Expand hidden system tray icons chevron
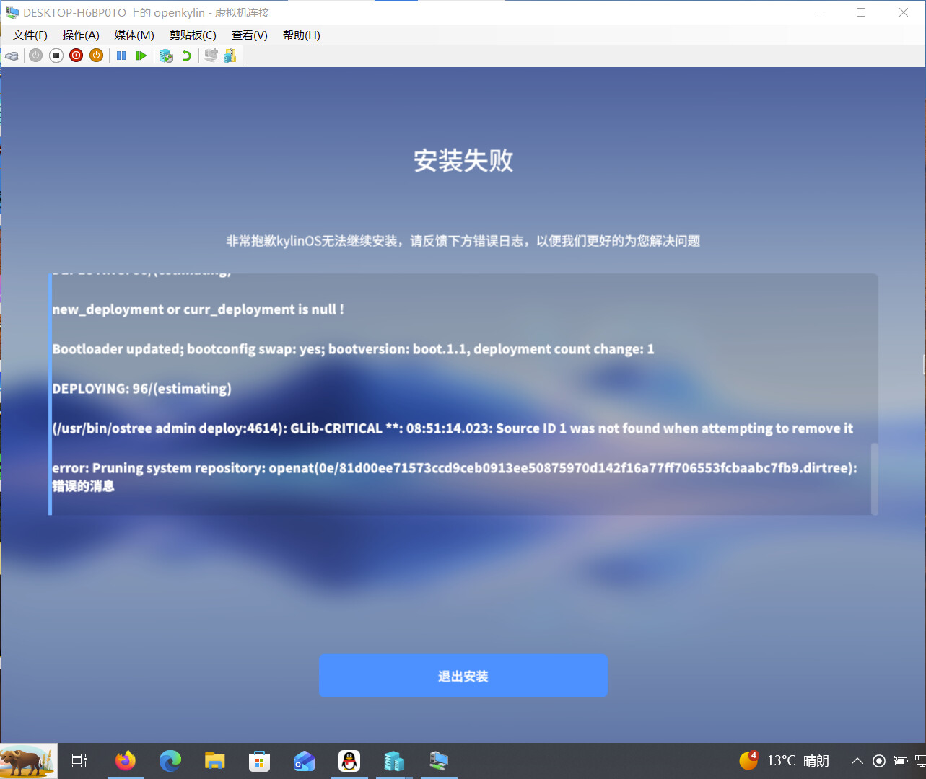Image resolution: width=926 pixels, height=779 pixels. (x=857, y=761)
